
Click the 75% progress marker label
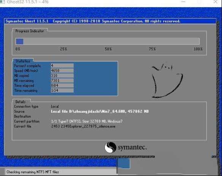pyautogui.click(x=152, y=49)
